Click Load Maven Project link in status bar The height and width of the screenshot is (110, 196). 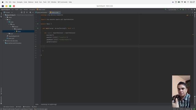(27, 109)
